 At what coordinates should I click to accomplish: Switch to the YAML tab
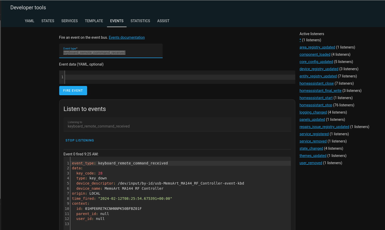tap(29, 21)
